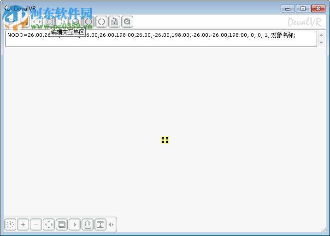Image resolution: width=330 pixels, height=236 pixels.
Task: Click the four-direction arrows icon in bottom toolbar
Action: (x=49, y=224)
